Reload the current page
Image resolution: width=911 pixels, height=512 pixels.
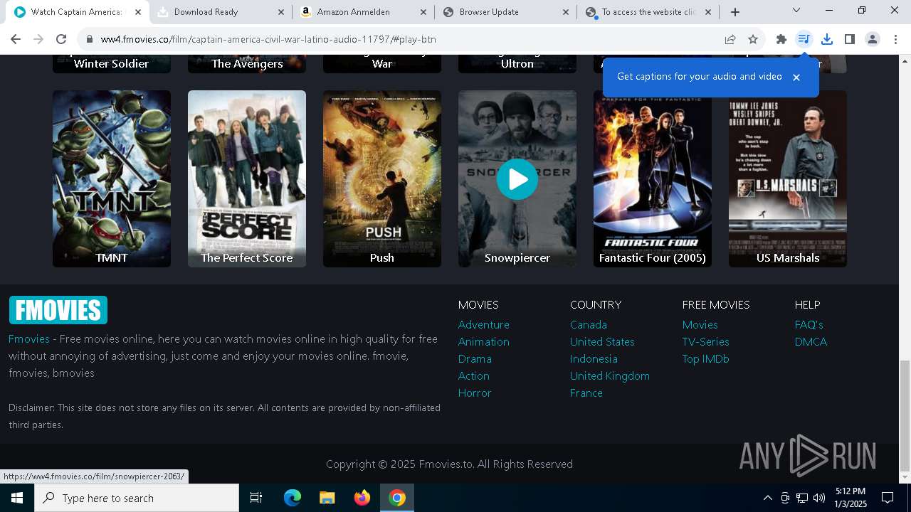pyautogui.click(x=61, y=39)
